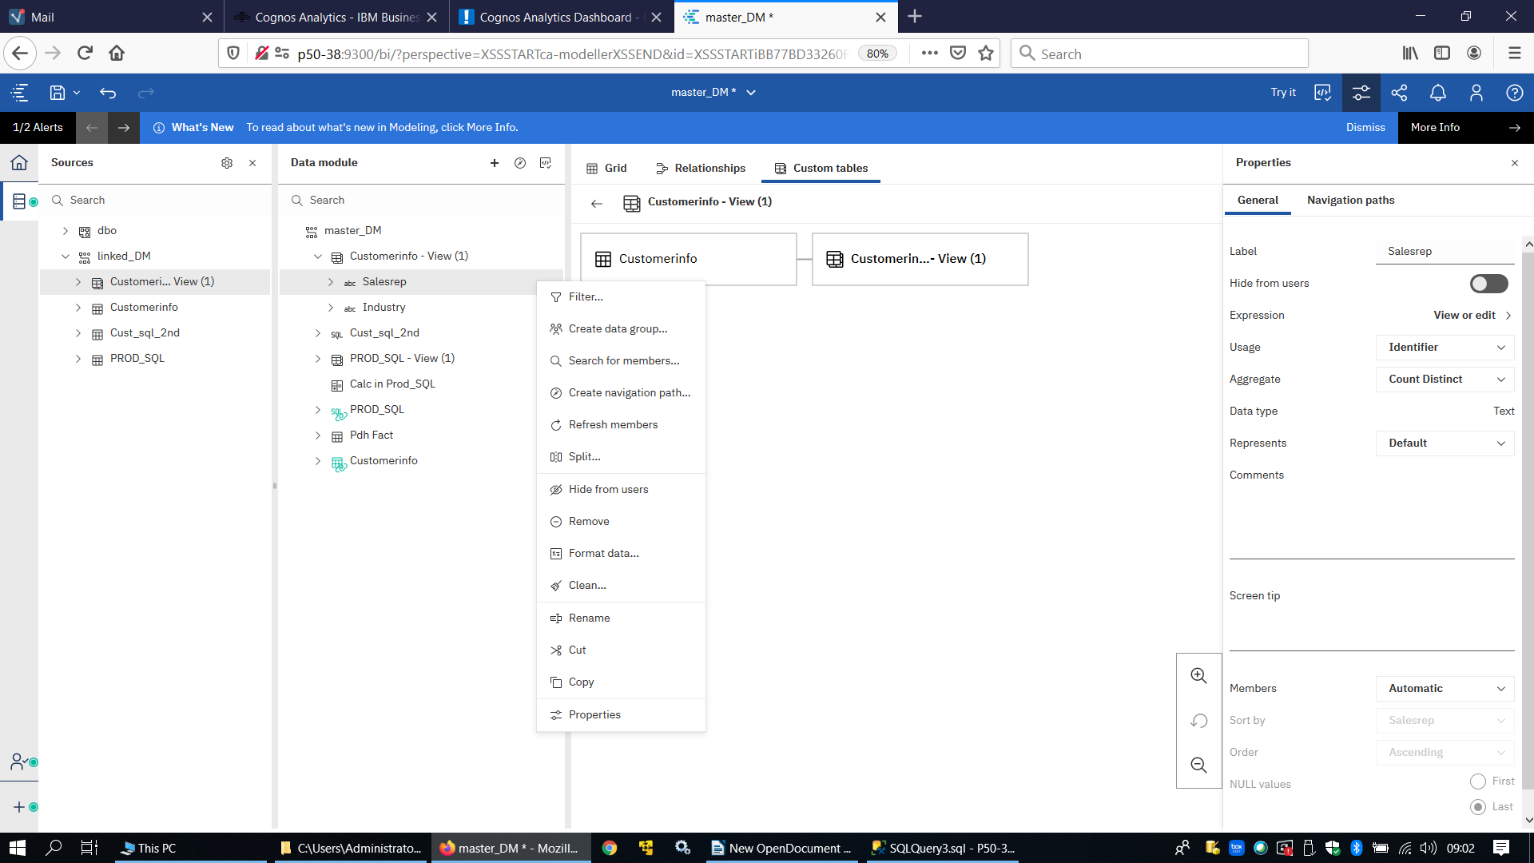Click the zoom out magnifier icon
Viewport: 1534px width, 863px height.
coord(1198,766)
